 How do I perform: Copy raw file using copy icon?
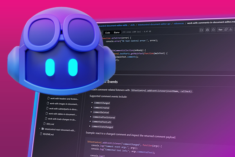pyautogui.click(x=227, y=29)
